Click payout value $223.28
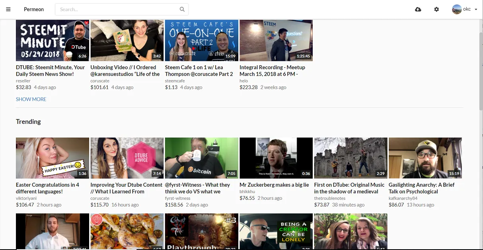This screenshot has height=250, width=483. (249, 87)
